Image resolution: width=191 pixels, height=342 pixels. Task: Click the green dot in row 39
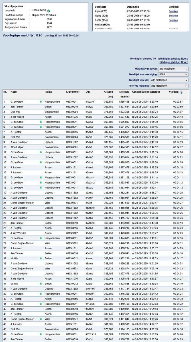click(x=41, y=294)
